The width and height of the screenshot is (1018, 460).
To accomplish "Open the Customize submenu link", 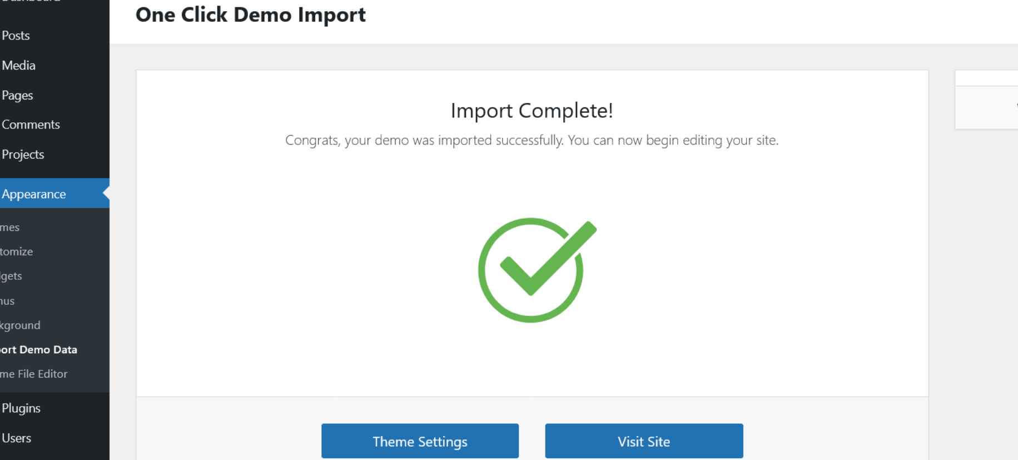I will [17, 251].
